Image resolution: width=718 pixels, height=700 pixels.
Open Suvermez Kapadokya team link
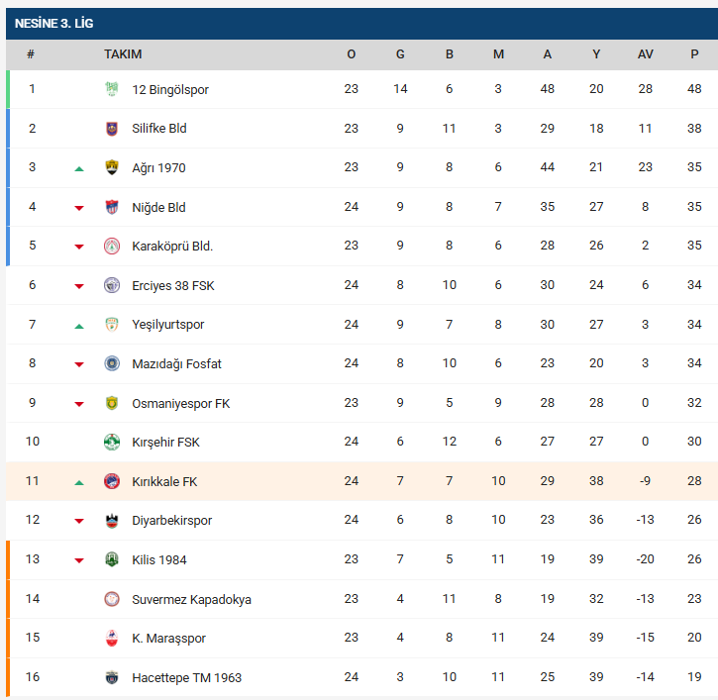click(x=191, y=599)
